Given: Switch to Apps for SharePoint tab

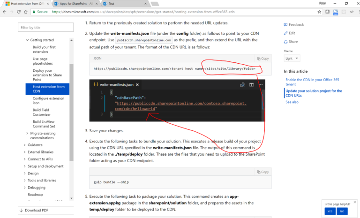Looking at the screenshot, I should point(76,4).
